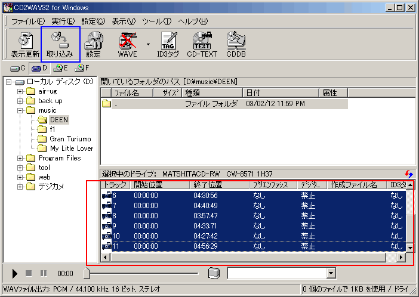This screenshot has height=297, width=419.
Task: Collapse the music folder tree node
Action: [20, 110]
